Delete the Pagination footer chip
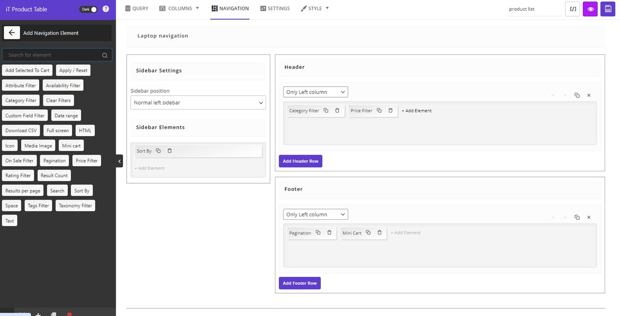 pos(329,233)
